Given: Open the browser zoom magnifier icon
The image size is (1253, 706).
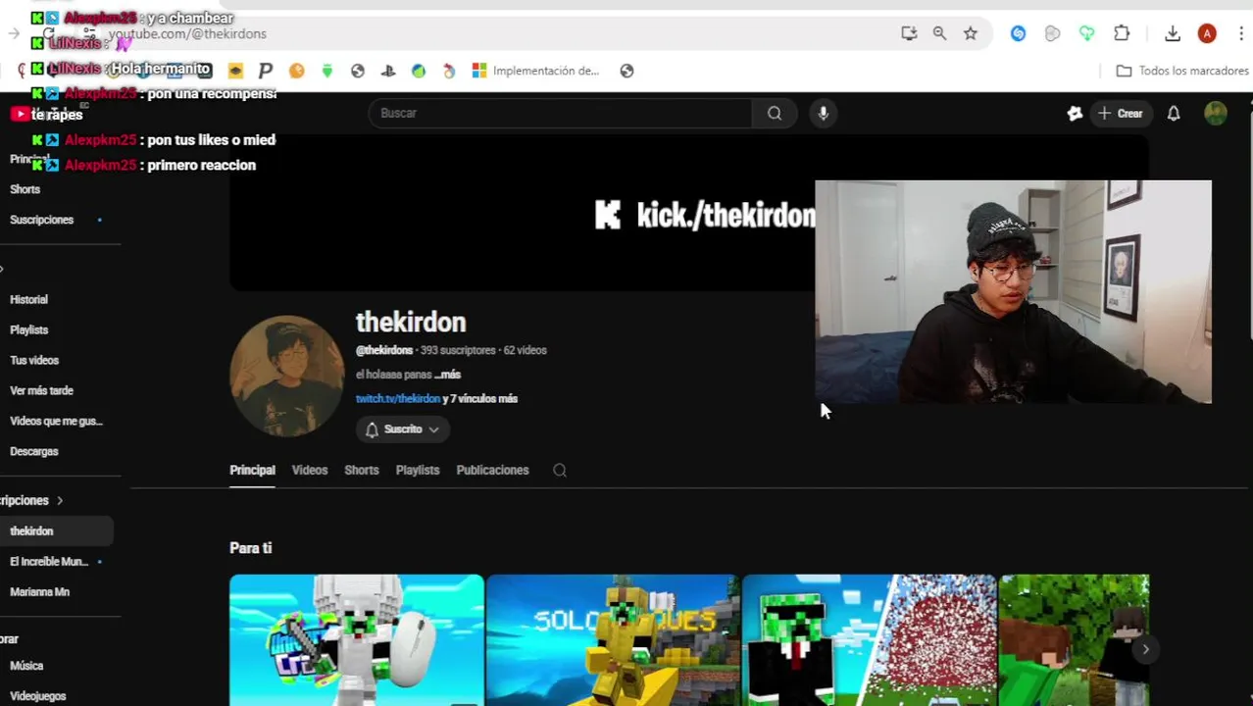Looking at the screenshot, I should coord(939,33).
